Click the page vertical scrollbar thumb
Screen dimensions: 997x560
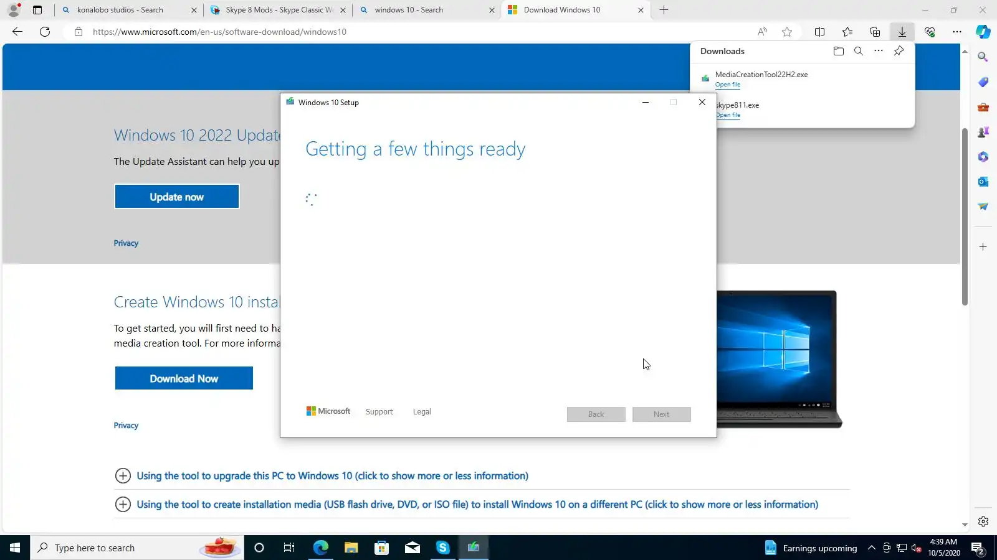coord(965,217)
